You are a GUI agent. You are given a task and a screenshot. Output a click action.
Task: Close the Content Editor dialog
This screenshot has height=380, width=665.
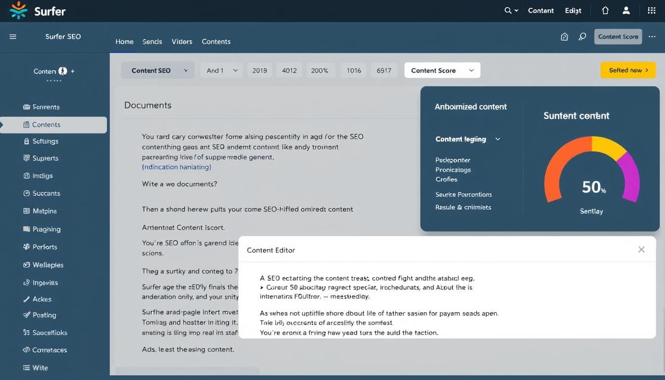coord(641,250)
